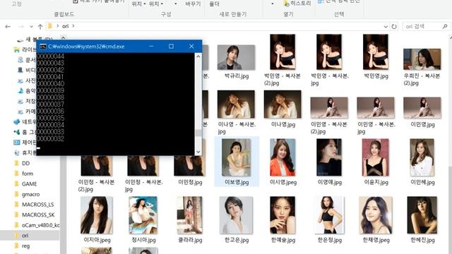Select the 박규리.jpg thumbnail
This screenshot has height=254, width=452.
pos(236,57)
